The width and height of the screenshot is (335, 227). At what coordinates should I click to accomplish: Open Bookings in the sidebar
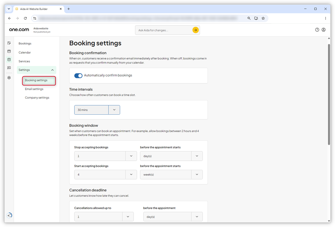point(25,44)
